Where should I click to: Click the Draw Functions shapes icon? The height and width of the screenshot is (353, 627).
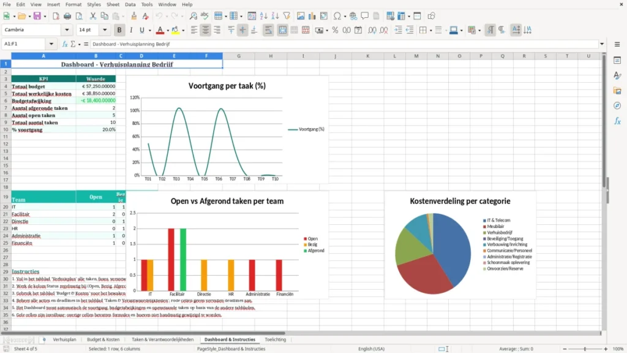pos(431,16)
